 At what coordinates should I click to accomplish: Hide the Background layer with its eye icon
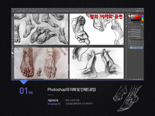pos(129,48)
